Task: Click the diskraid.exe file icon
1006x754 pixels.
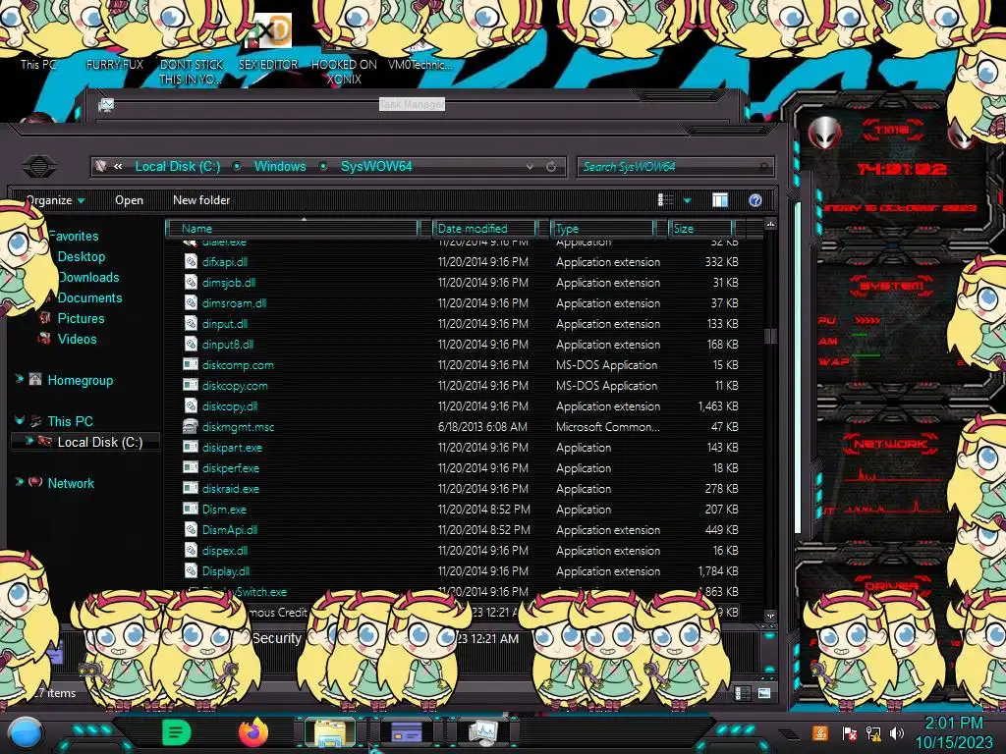Action: click(x=191, y=489)
